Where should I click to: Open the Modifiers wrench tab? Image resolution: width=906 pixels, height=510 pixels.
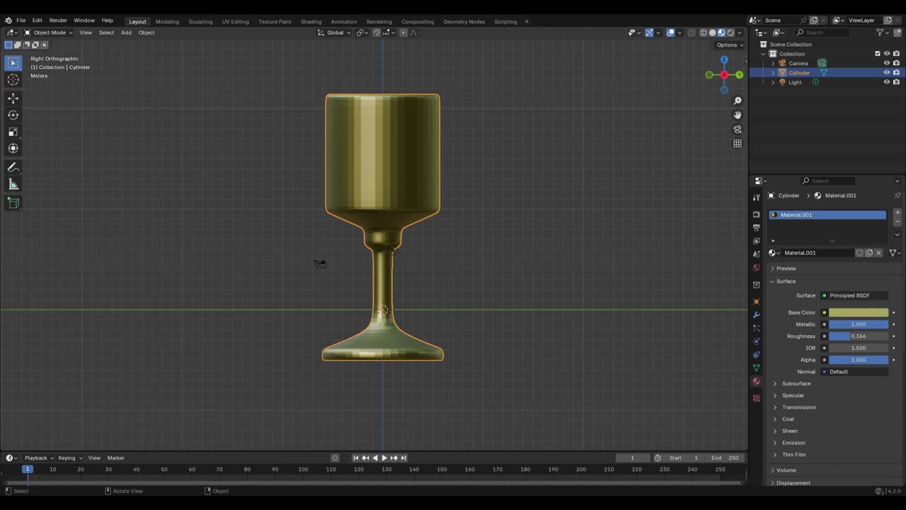click(756, 315)
